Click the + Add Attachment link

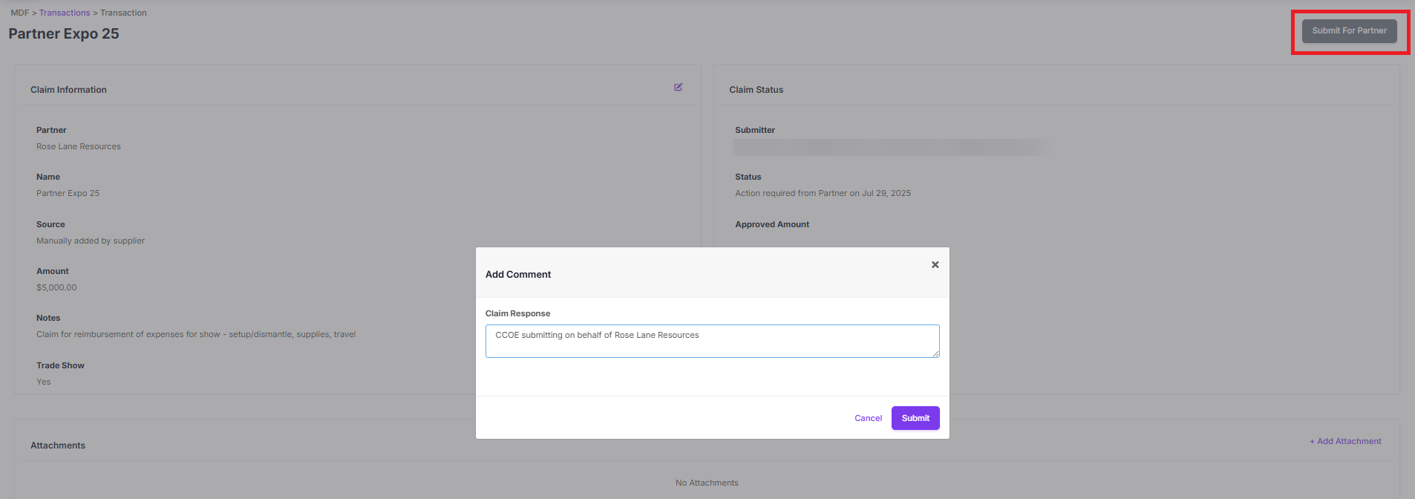click(1345, 441)
